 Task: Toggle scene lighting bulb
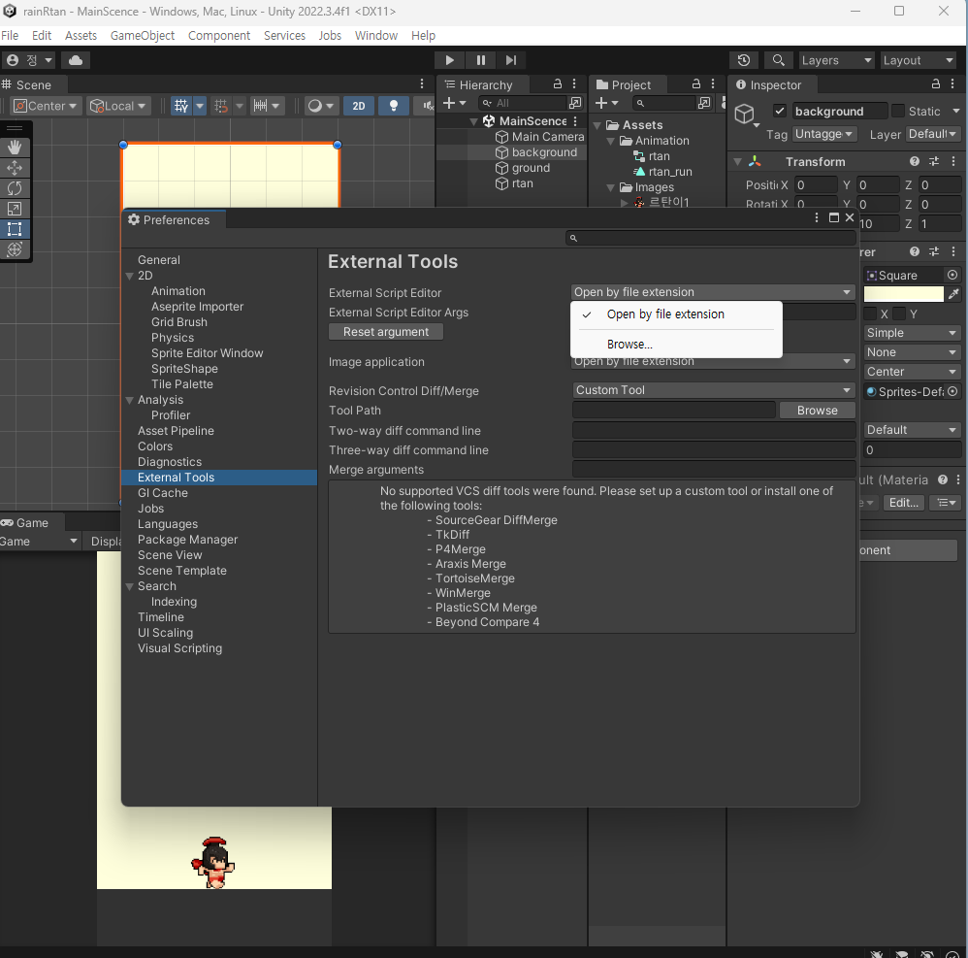point(393,106)
